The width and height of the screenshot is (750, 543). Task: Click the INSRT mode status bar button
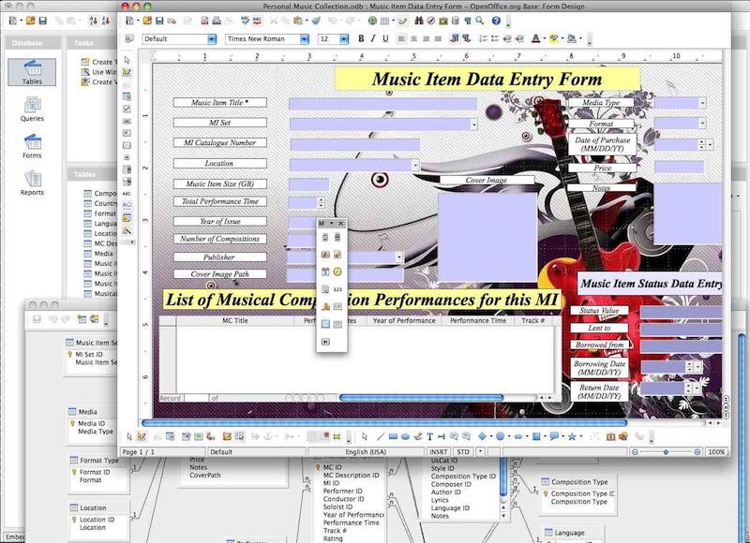pyautogui.click(x=441, y=452)
